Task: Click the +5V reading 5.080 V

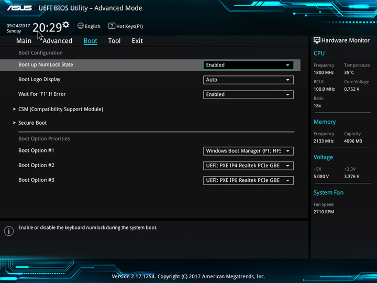Action: [x=321, y=177]
